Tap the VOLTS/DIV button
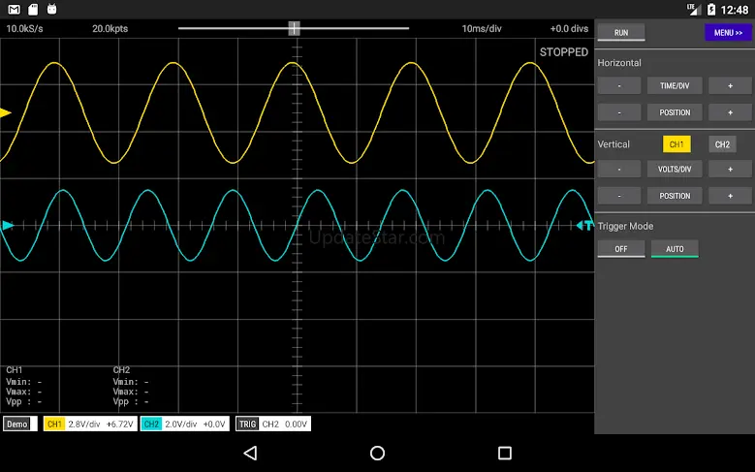This screenshot has height=472, width=755. [675, 169]
